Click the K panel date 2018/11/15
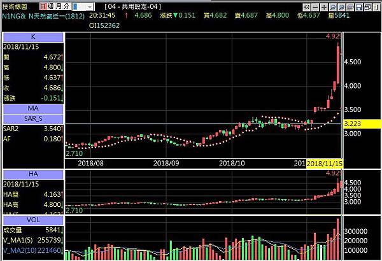 coord(21,47)
